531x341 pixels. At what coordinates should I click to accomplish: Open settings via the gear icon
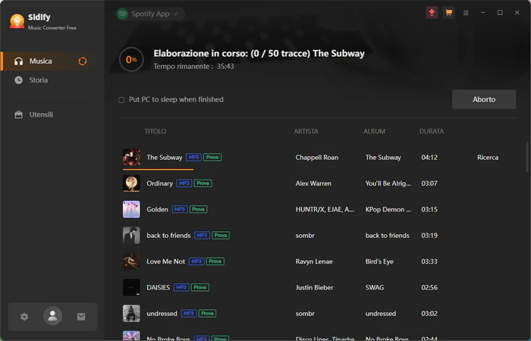[x=24, y=317]
